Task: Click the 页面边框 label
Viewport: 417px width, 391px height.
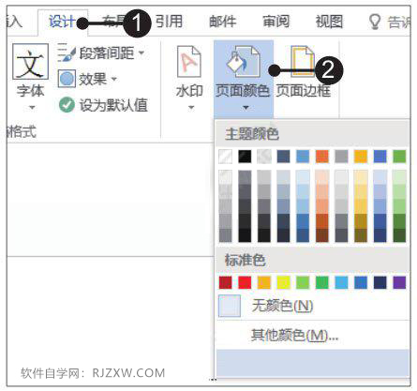Action: 303,91
